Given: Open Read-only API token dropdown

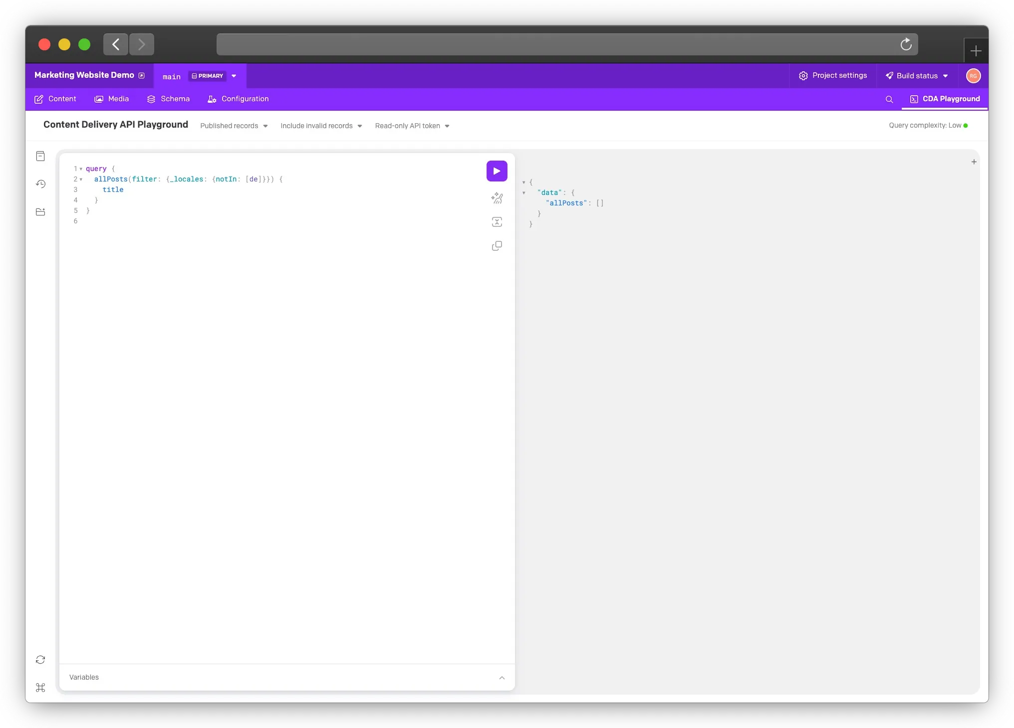Looking at the screenshot, I should [412, 126].
